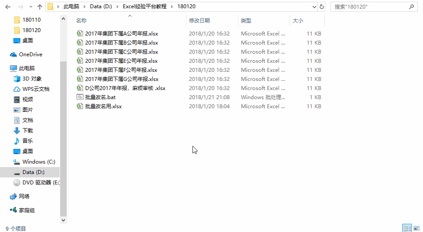Click the search magnifier icon

[x=411, y=7]
